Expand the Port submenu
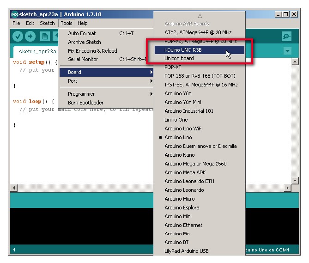The height and width of the screenshot is (263, 309). 106,81
